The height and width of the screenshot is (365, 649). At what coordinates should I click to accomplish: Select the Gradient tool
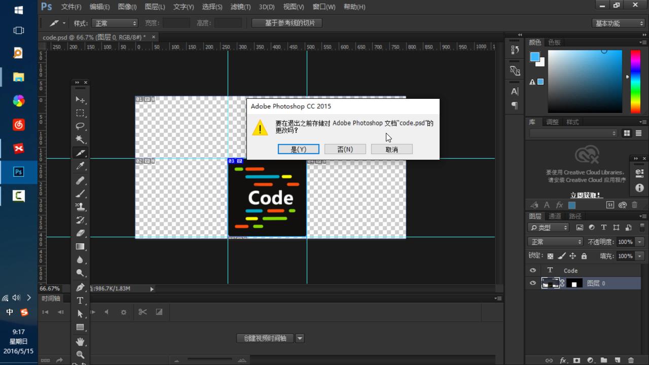coord(80,246)
